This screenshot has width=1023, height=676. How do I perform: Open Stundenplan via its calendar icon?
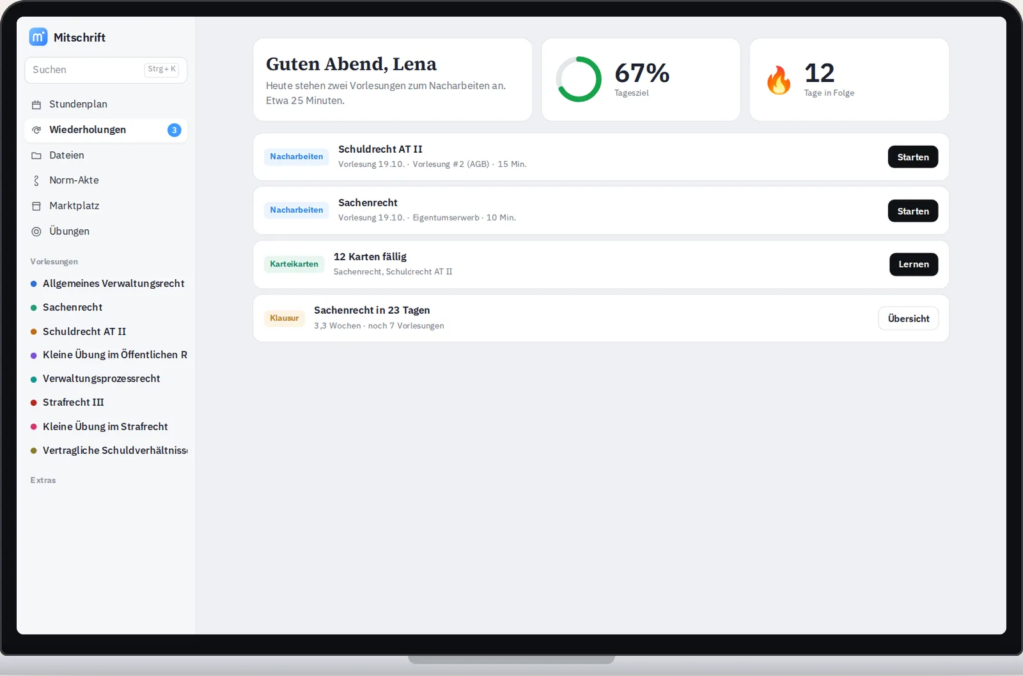(x=36, y=105)
